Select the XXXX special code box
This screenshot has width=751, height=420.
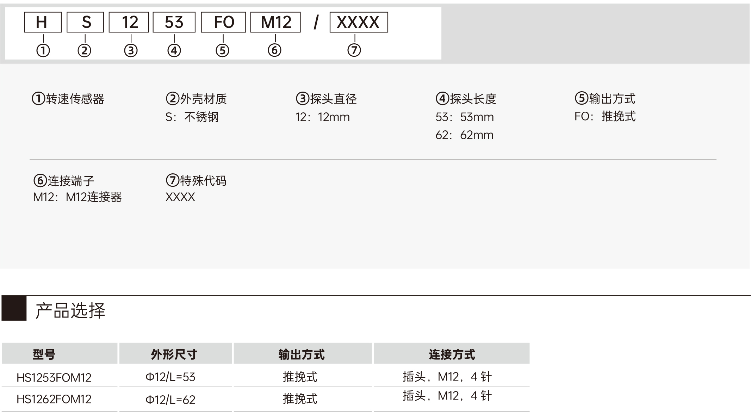(359, 22)
